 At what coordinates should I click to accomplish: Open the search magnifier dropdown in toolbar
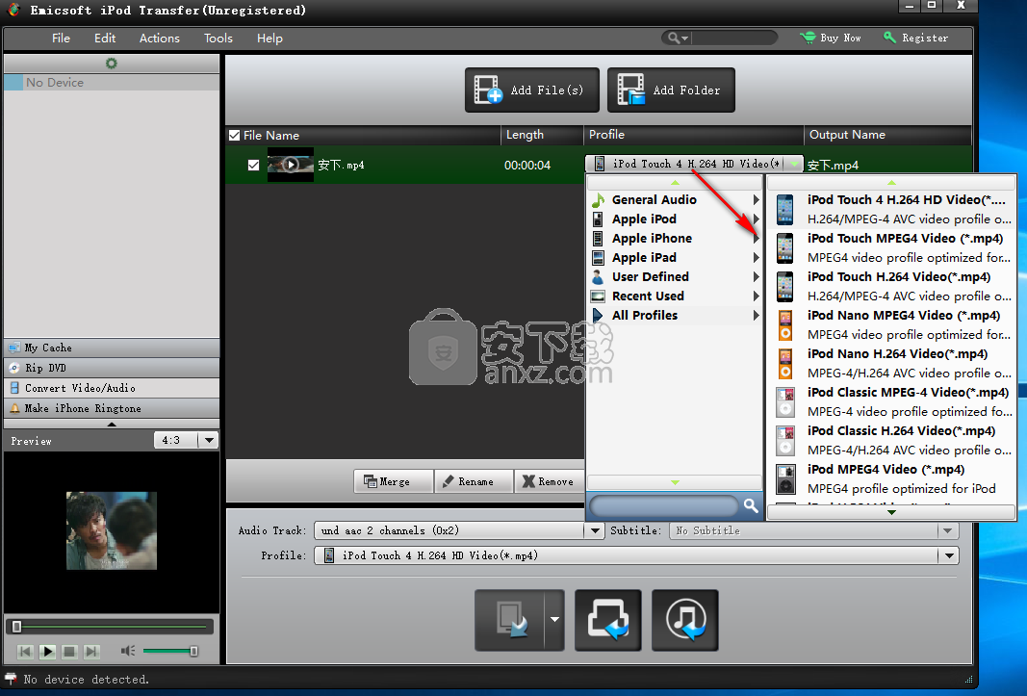(677, 38)
